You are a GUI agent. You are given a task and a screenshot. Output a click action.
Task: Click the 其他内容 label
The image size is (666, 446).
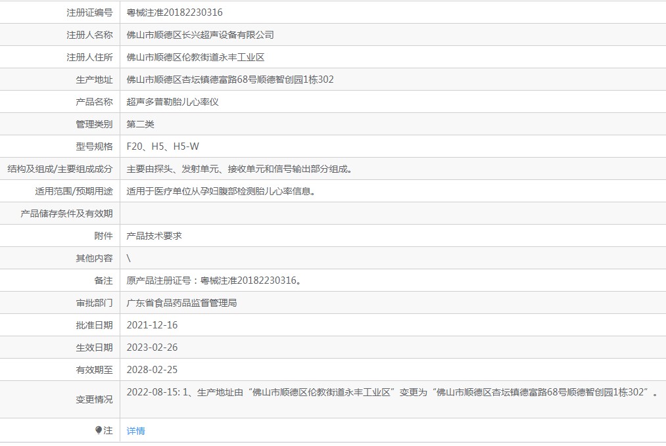coord(94,258)
